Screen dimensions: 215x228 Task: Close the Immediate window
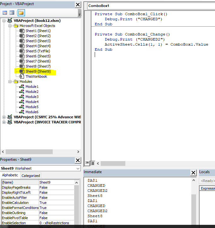pyautogui.click(x=194, y=172)
